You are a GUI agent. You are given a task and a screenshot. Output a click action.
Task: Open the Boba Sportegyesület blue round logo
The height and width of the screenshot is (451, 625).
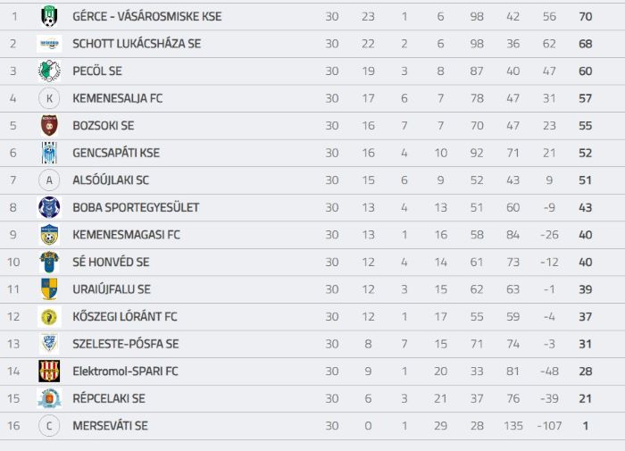tap(49, 207)
